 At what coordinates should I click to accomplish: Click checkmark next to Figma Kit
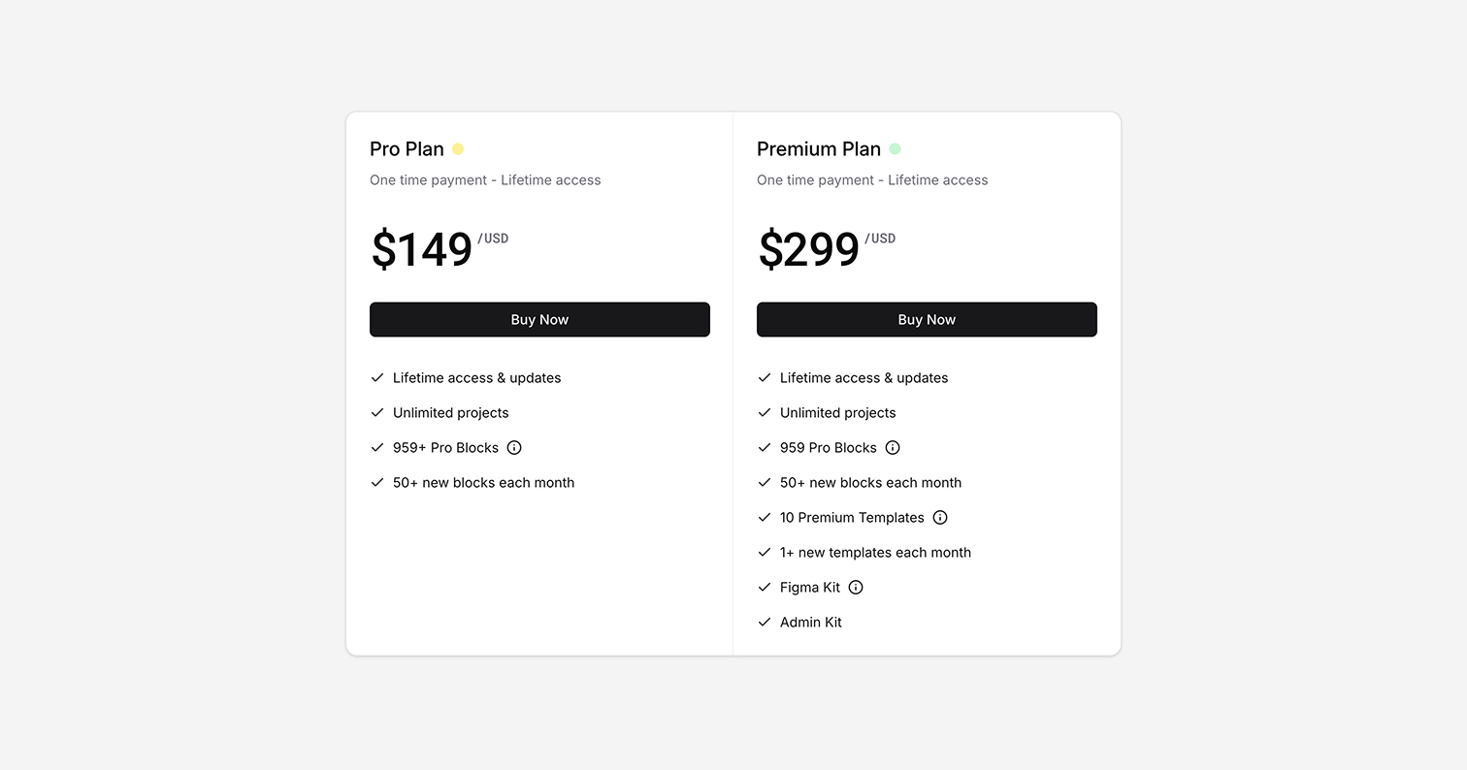pyautogui.click(x=765, y=588)
